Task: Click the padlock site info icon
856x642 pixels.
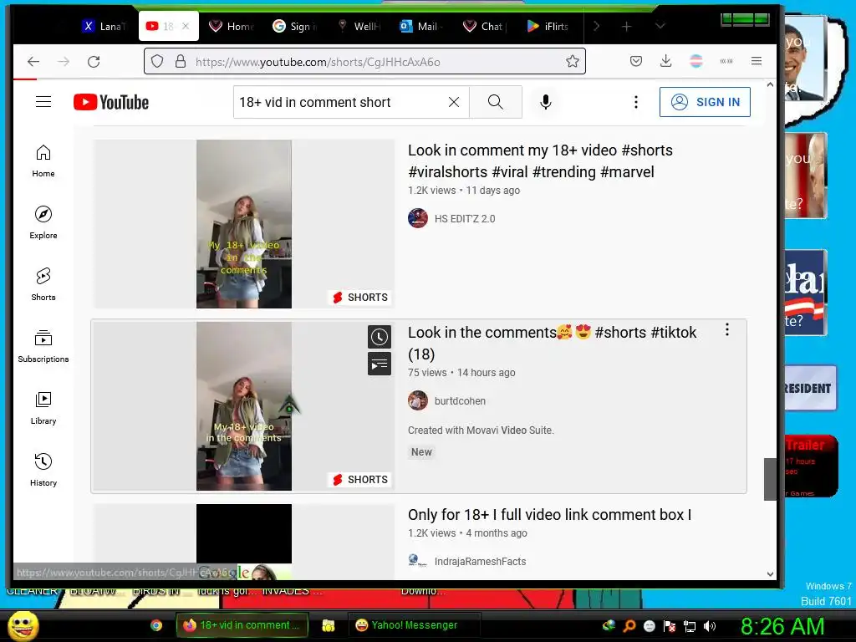Action: pos(181,61)
